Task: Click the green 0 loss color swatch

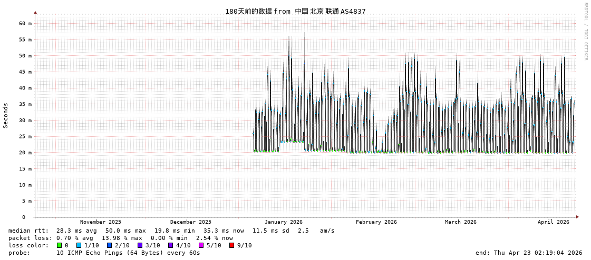Action: (x=60, y=245)
